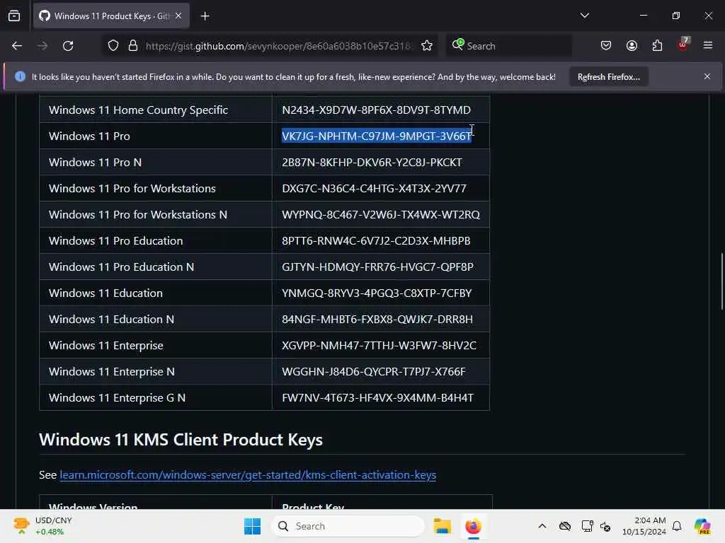This screenshot has width=725, height=543.
Task: Click the gist.github.com URL address bar
Action: coord(278,46)
